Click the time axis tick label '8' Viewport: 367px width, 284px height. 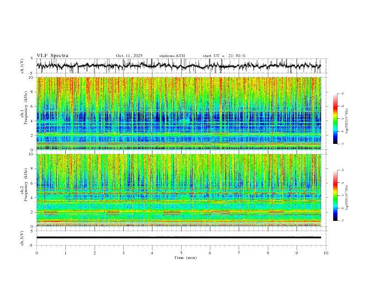(x=268, y=253)
